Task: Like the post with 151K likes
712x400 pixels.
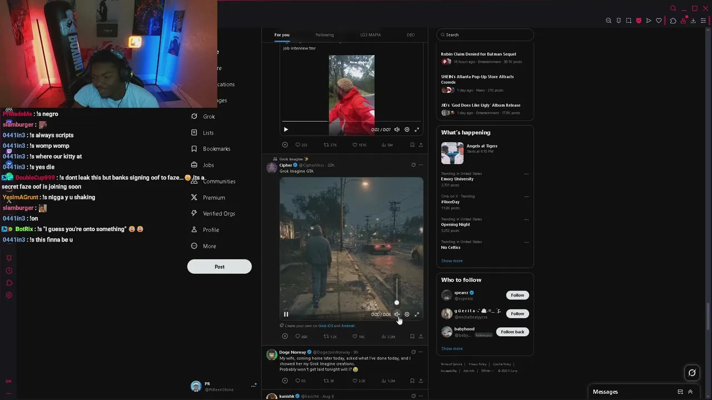Action: [359, 145]
